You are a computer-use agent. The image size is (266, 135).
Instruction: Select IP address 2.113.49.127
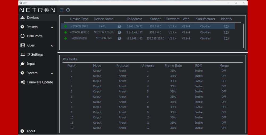(x=134, y=32)
